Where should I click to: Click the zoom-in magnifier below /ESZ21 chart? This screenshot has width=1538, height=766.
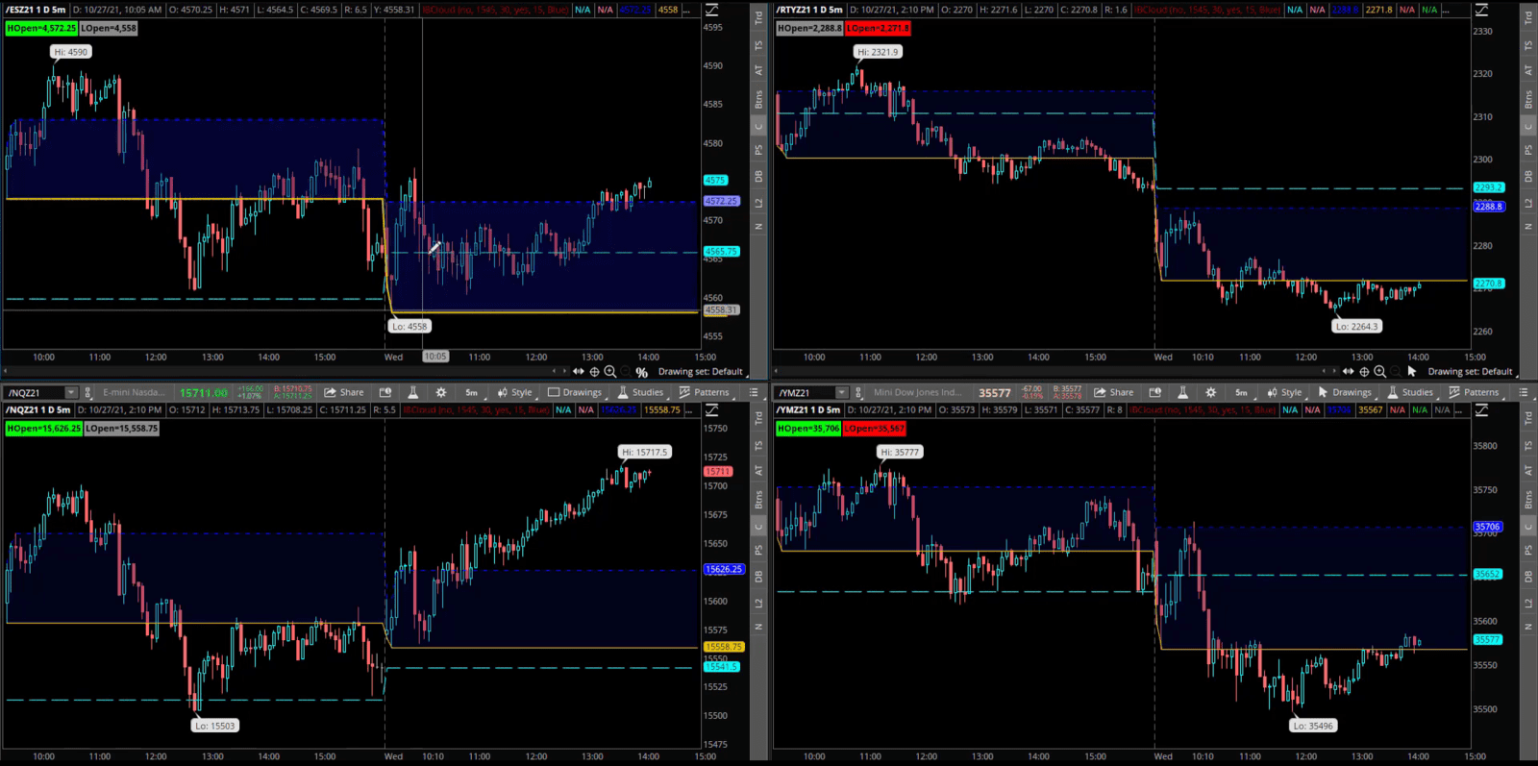click(610, 372)
